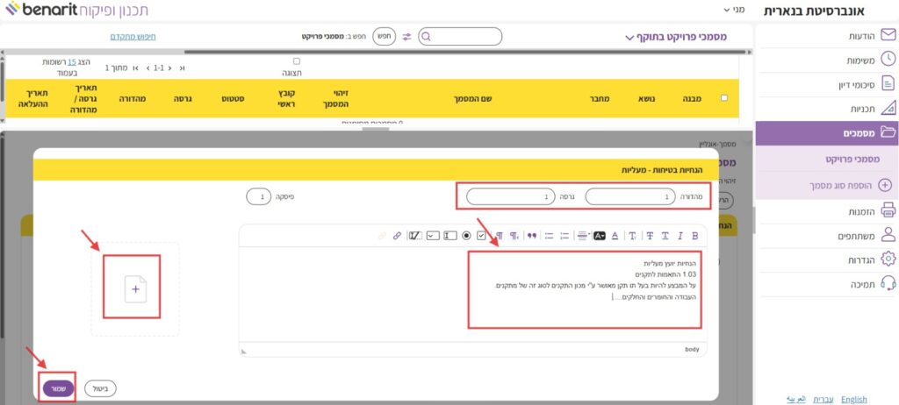899x405 pixels.
Task: Click the block quote icon
Action: click(x=531, y=236)
